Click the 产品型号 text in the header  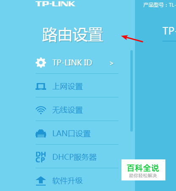pyautogui.click(x=154, y=5)
